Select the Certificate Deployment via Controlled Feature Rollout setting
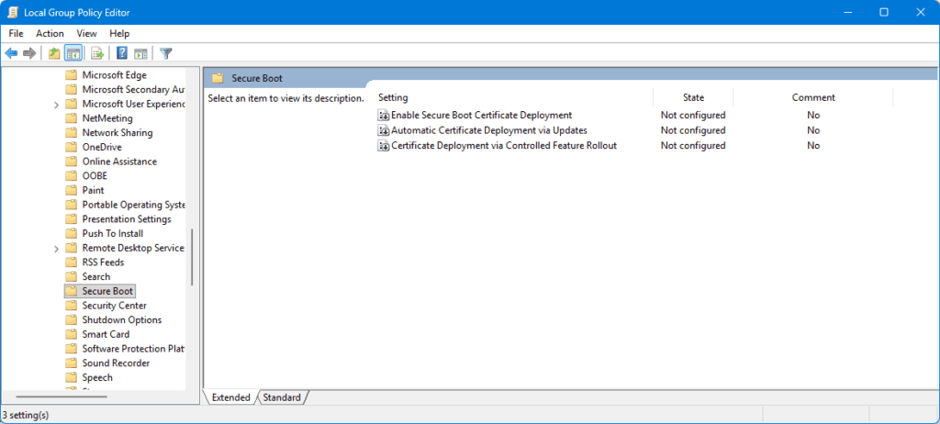 tap(503, 146)
